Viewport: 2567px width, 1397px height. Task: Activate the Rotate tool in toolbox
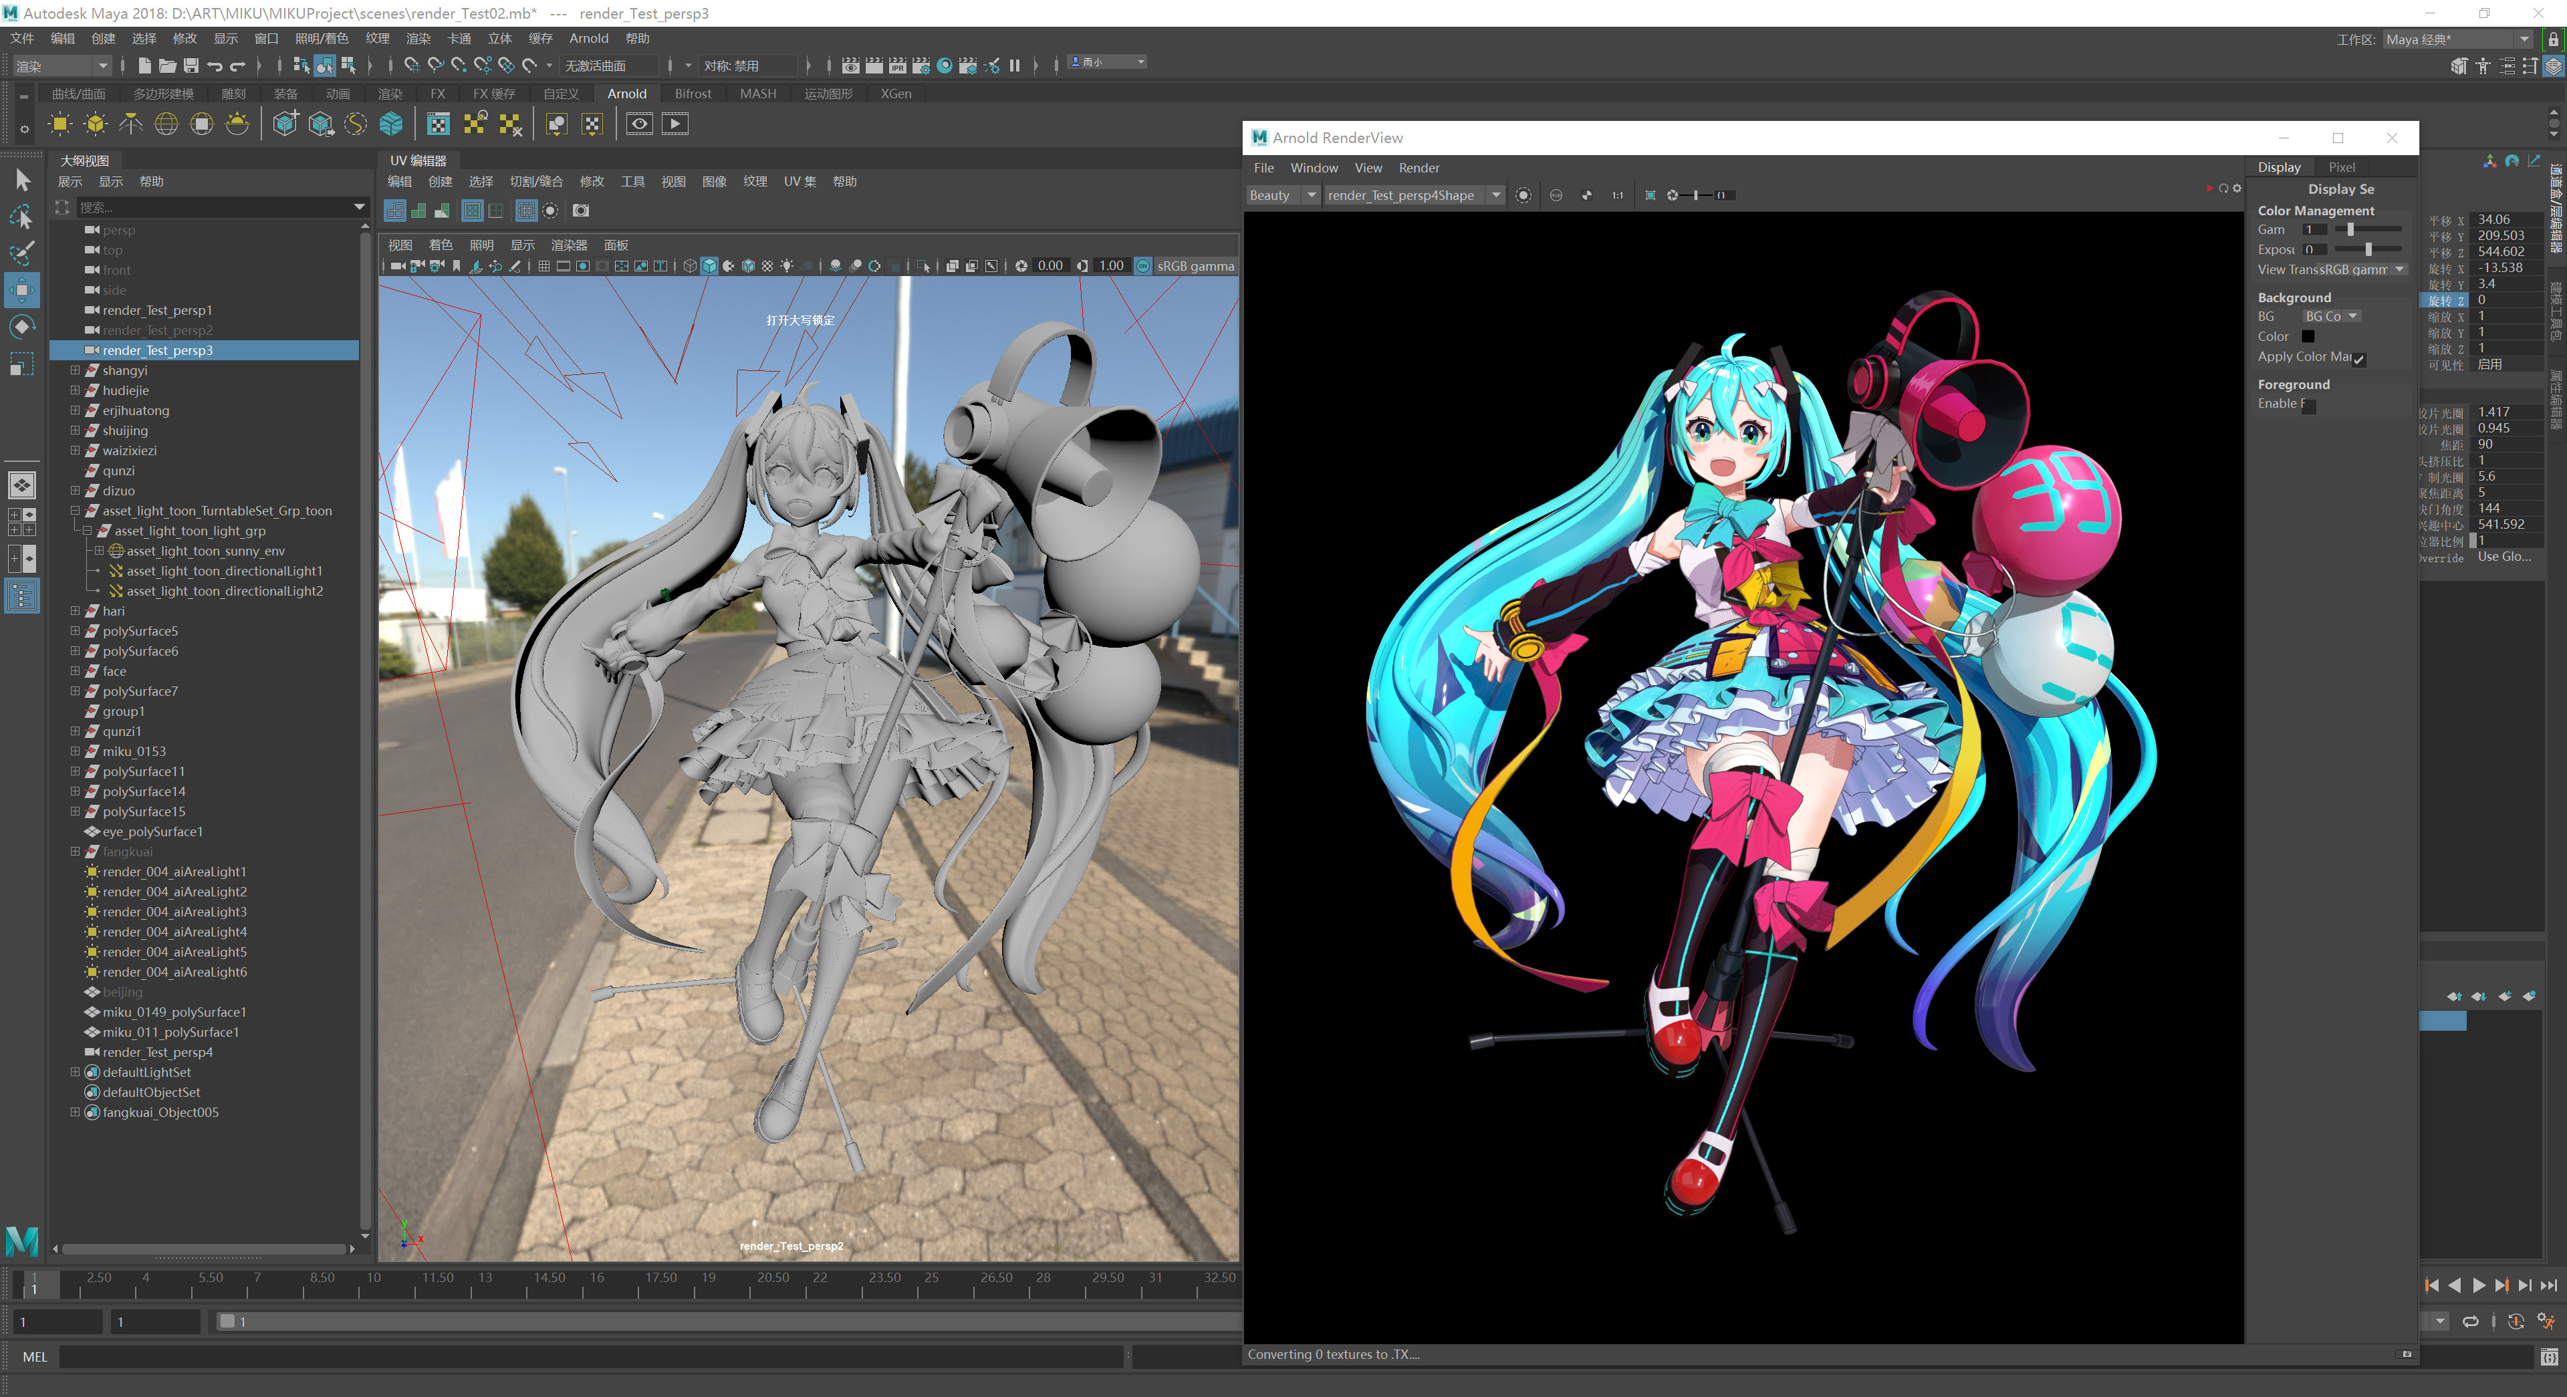[x=22, y=327]
